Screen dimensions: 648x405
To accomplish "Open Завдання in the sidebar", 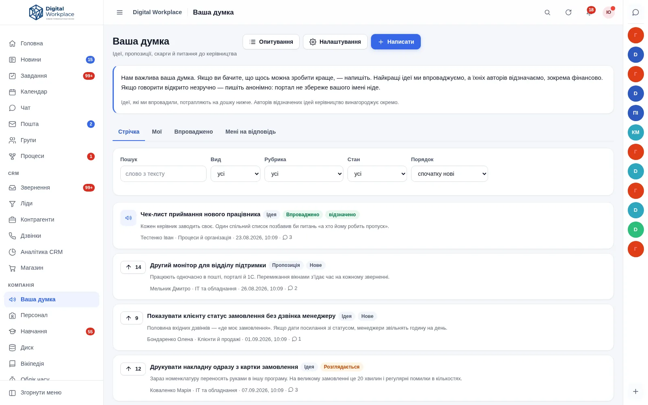I will click(51, 76).
